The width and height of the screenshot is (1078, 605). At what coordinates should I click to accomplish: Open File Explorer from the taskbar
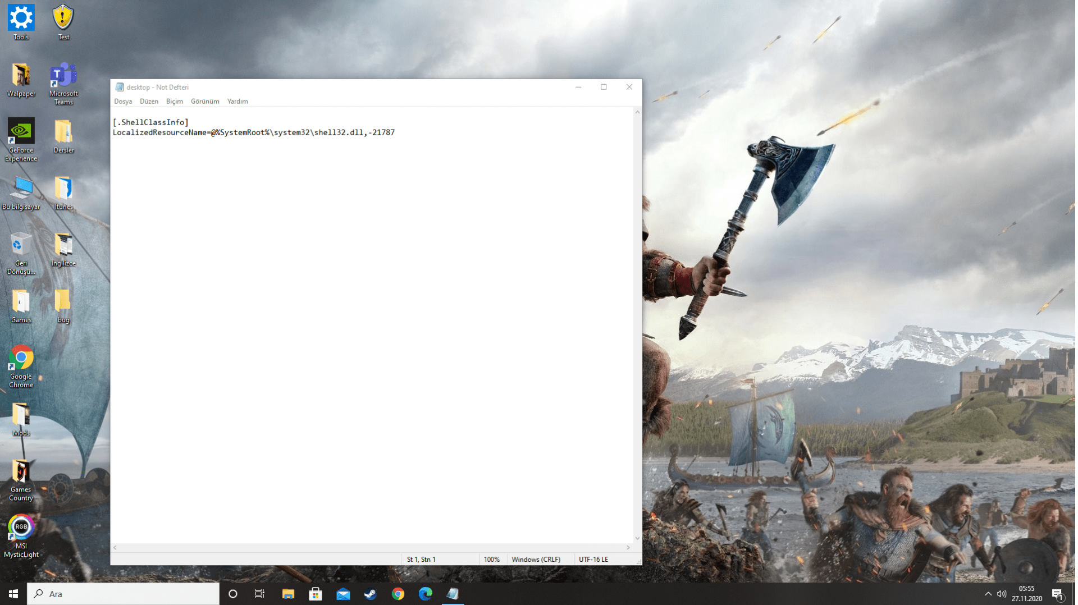[288, 594]
